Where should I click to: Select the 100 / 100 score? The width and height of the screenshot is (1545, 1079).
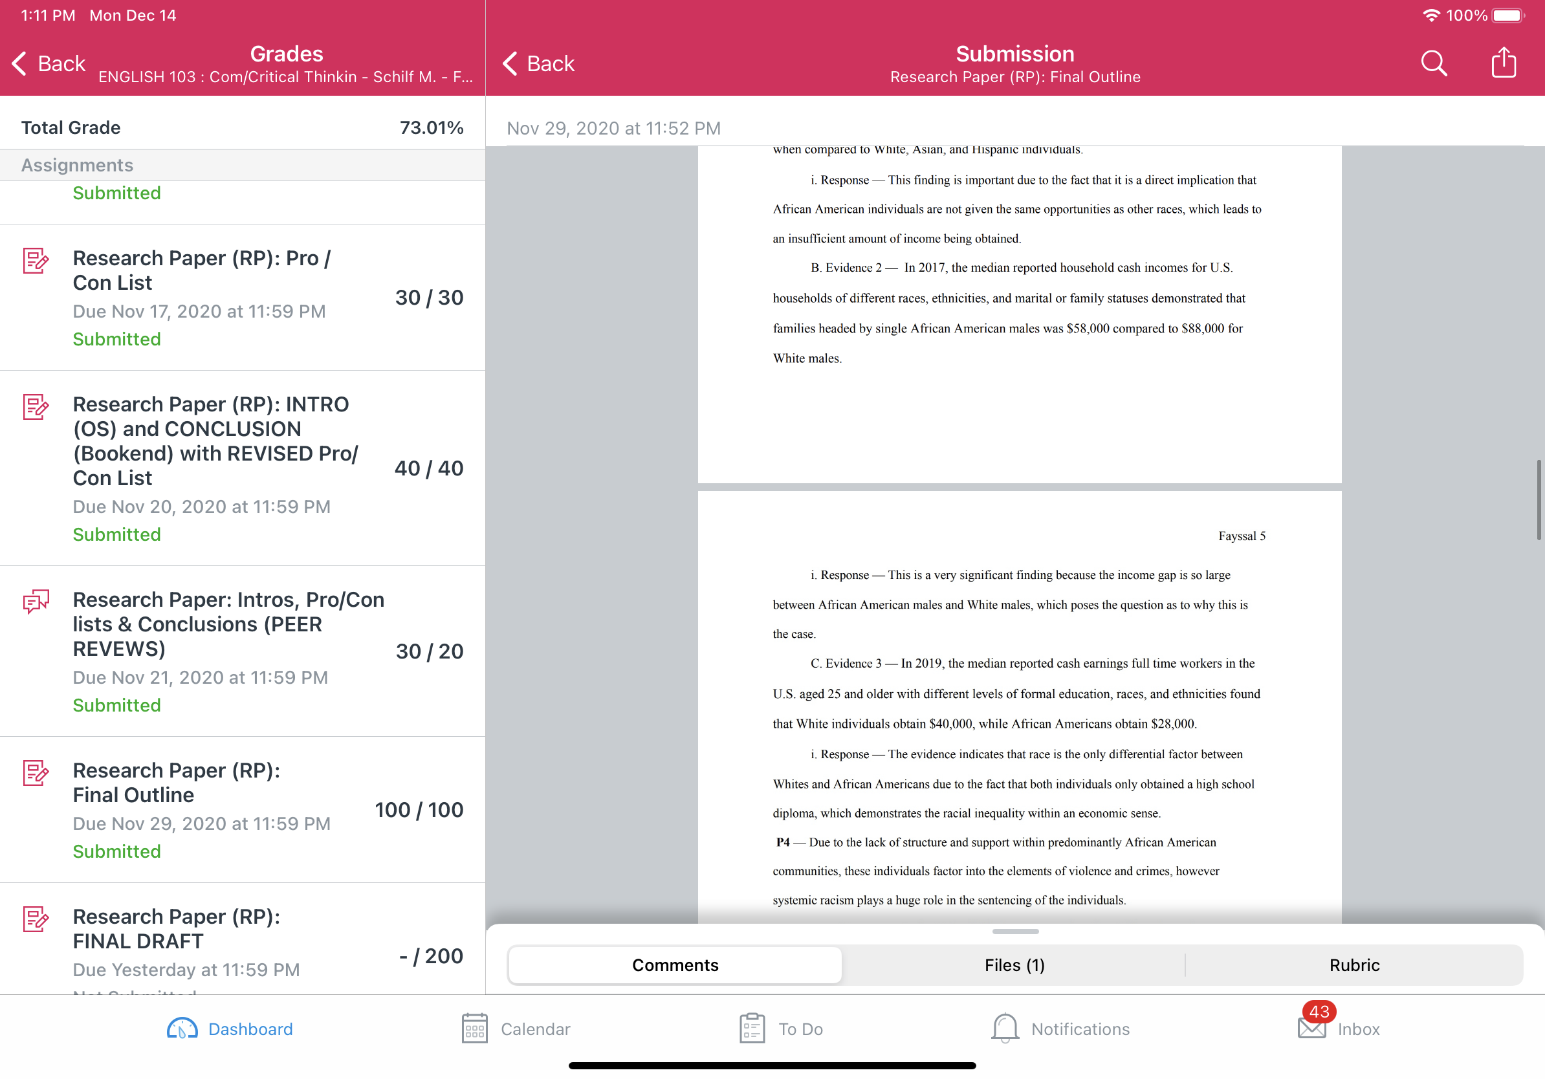(x=419, y=810)
